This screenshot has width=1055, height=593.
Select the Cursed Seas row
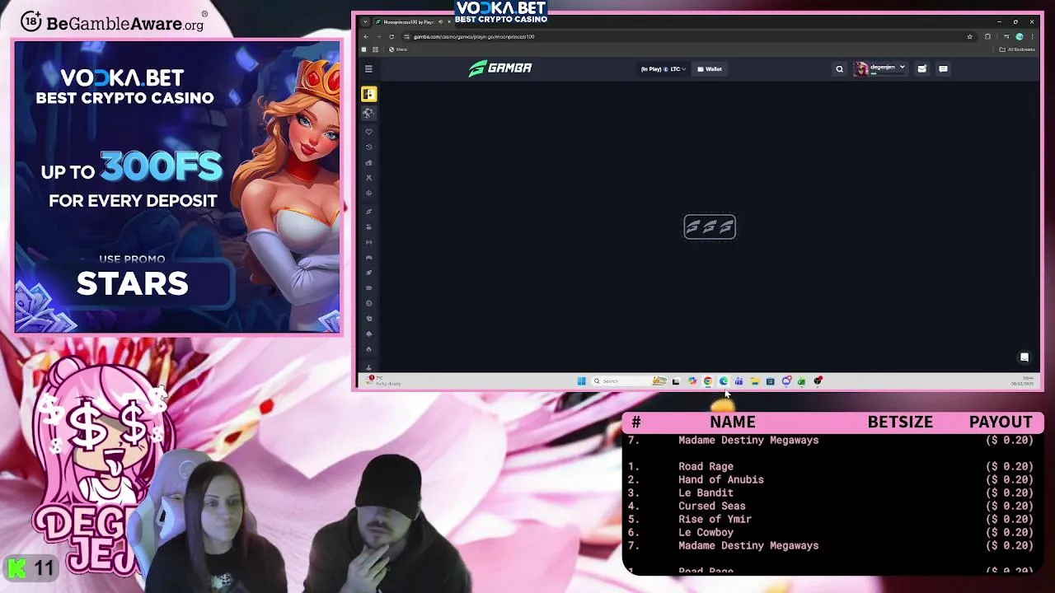click(832, 506)
